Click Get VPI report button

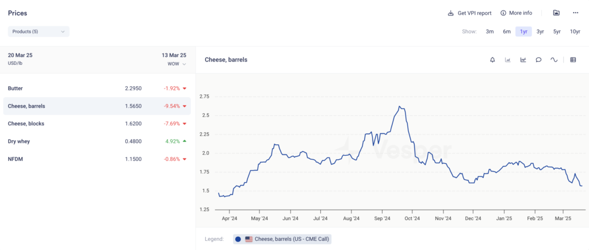point(469,13)
